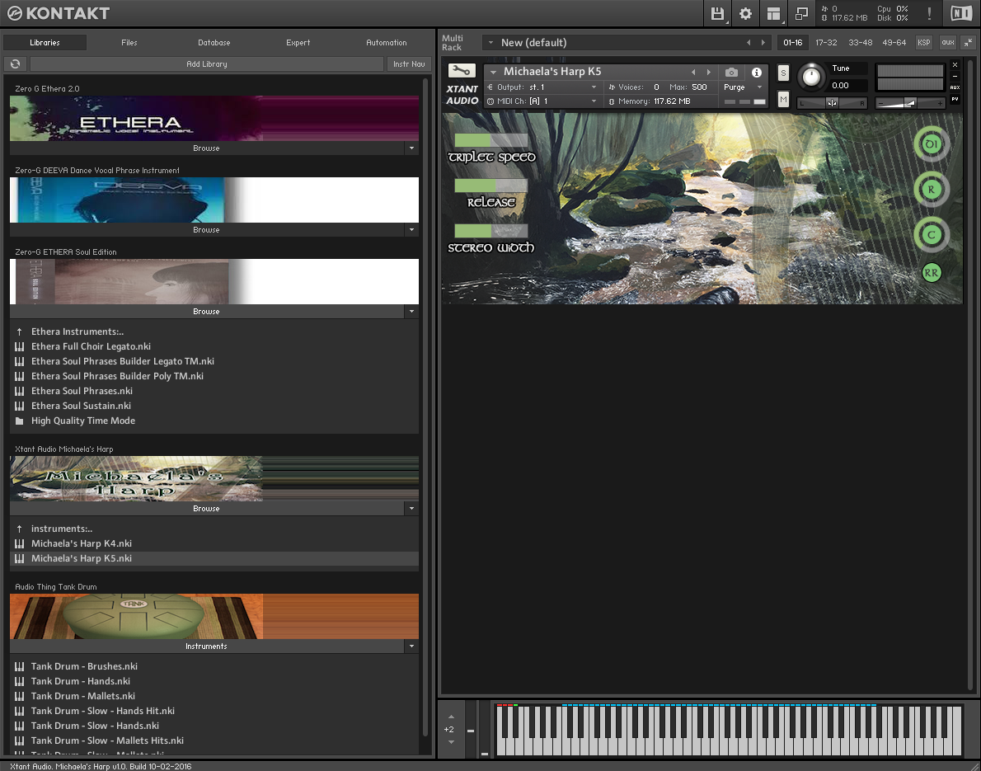Image resolution: width=981 pixels, height=771 pixels.
Task: Switch to the Database tab
Action: [x=214, y=43]
